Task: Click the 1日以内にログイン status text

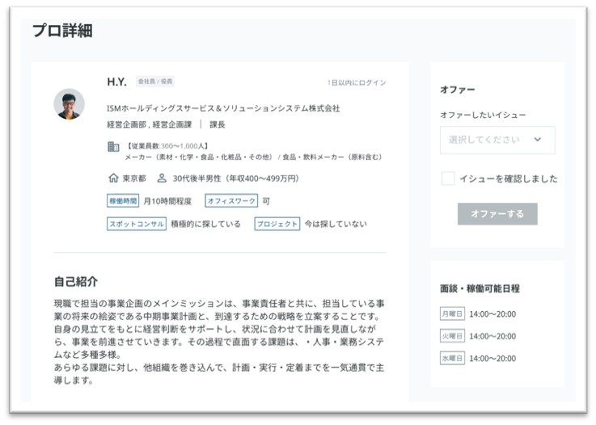Action: coord(357,82)
